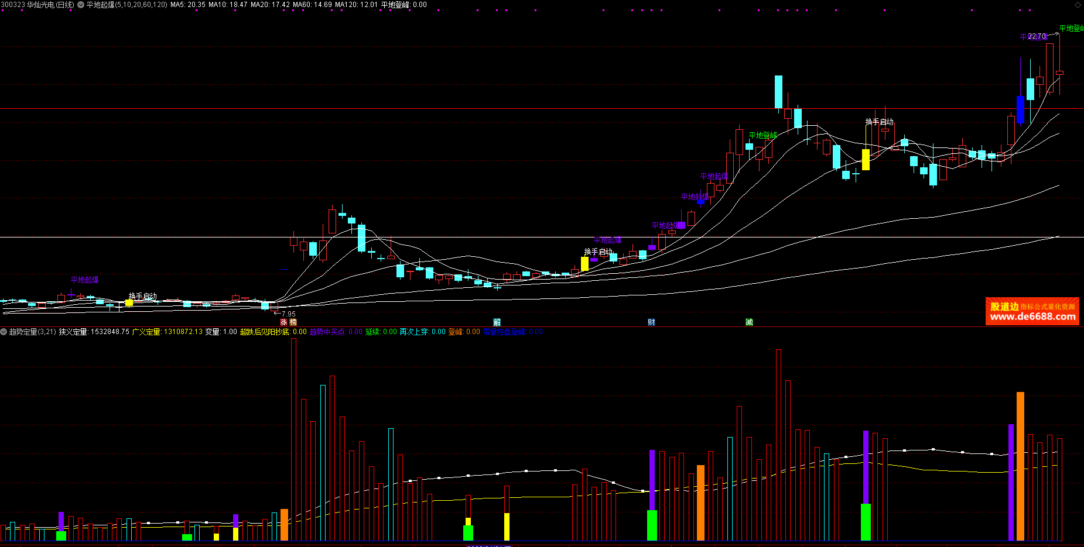Click the 广义定量: 1310872.13 value
This screenshot has width=1084, height=547.
(167, 332)
